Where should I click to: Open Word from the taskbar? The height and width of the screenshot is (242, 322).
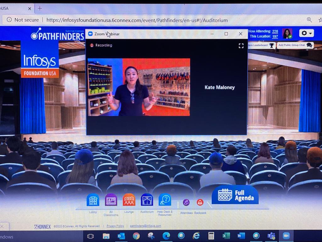click(x=241, y=236)
